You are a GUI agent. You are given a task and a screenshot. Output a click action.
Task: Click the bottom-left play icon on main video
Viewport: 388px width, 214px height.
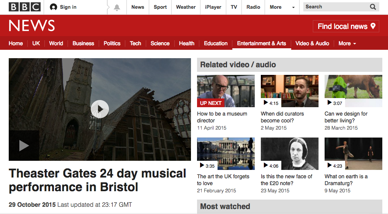(x=24, y=146)
